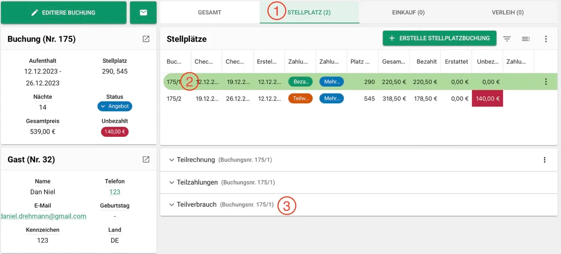Click Erstelle Stellplatzbuchung button
Image resolution: width=561 pixels, height=254 pixels.
click(x=439, y=39)
